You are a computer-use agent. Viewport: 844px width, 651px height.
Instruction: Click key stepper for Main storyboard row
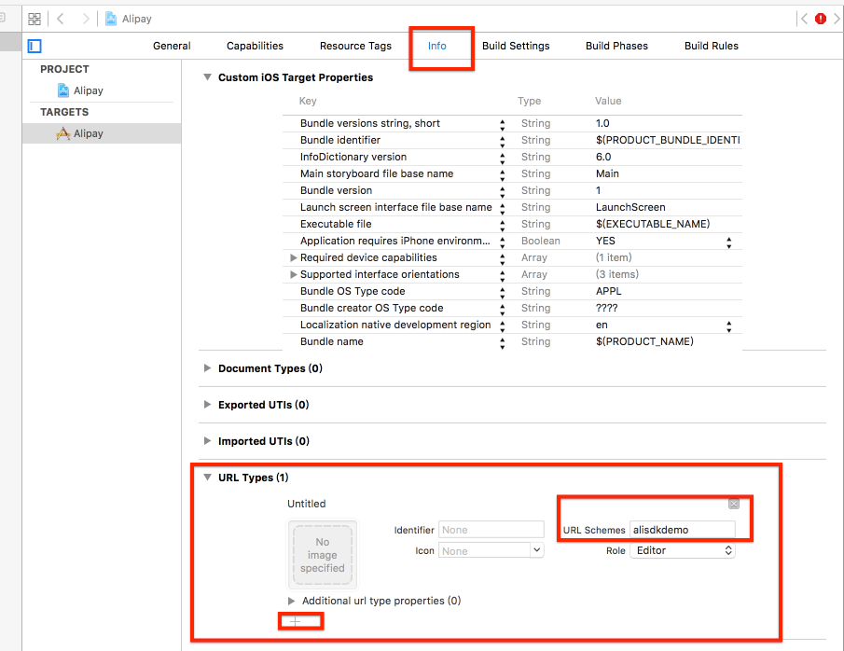click(502, 175)
